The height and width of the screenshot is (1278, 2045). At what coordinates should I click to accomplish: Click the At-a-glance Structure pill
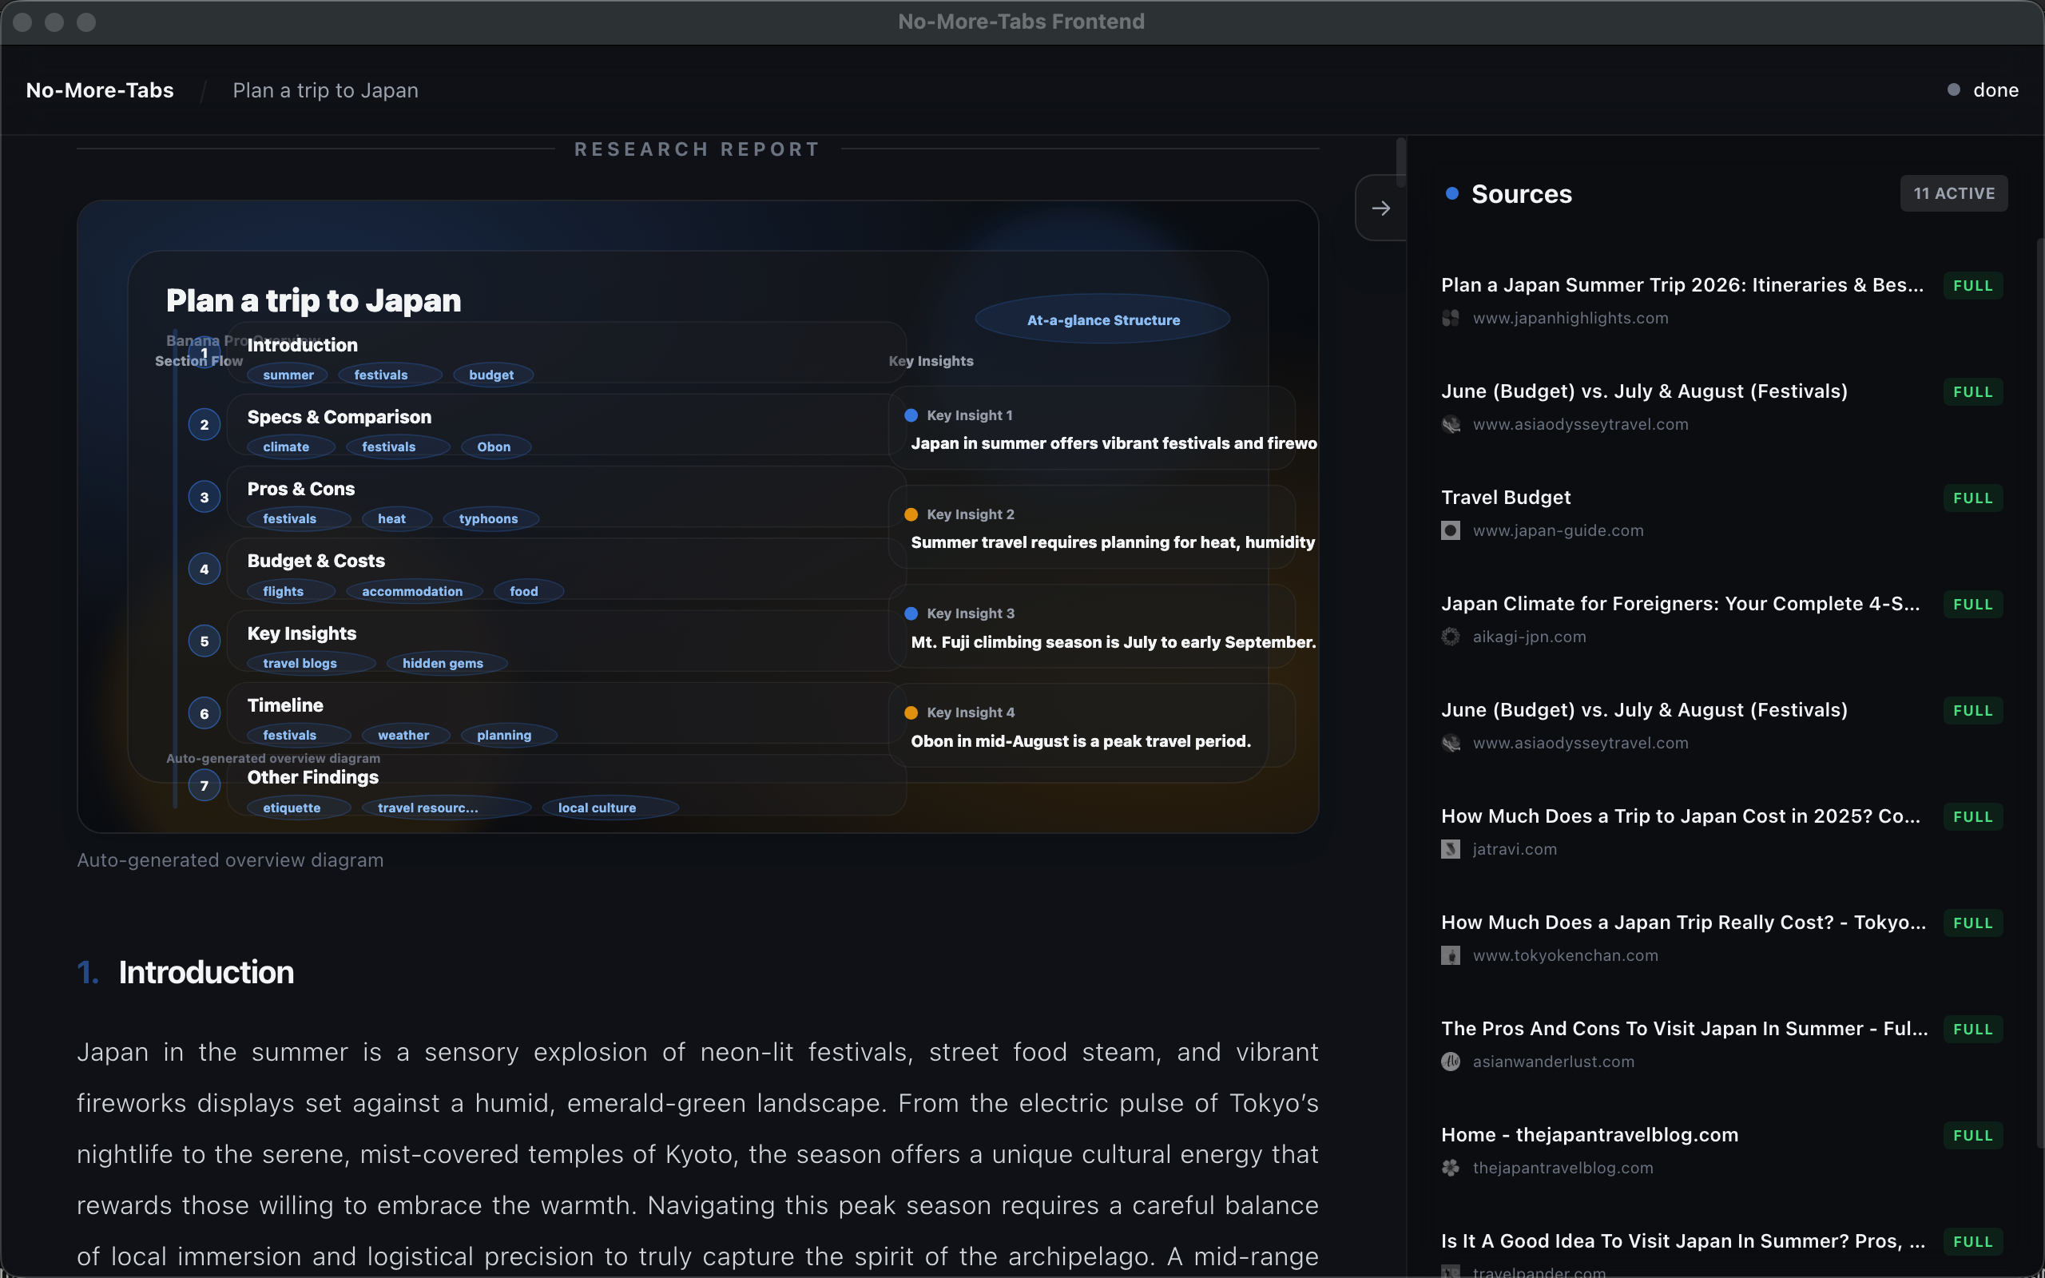pos(1102,320)
